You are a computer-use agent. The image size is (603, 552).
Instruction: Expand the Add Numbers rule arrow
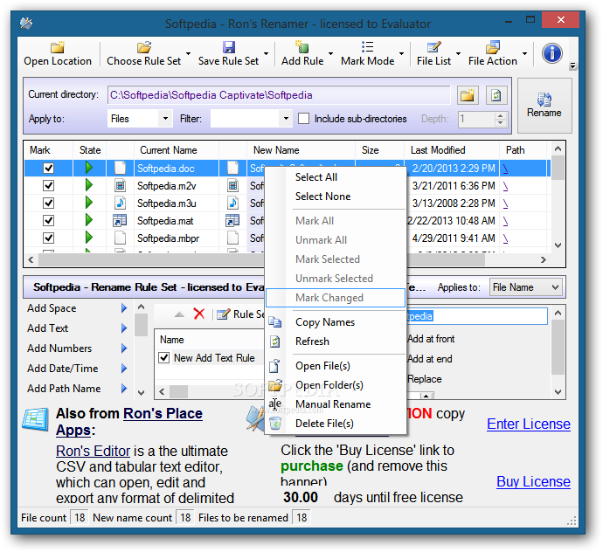point(124,348)
